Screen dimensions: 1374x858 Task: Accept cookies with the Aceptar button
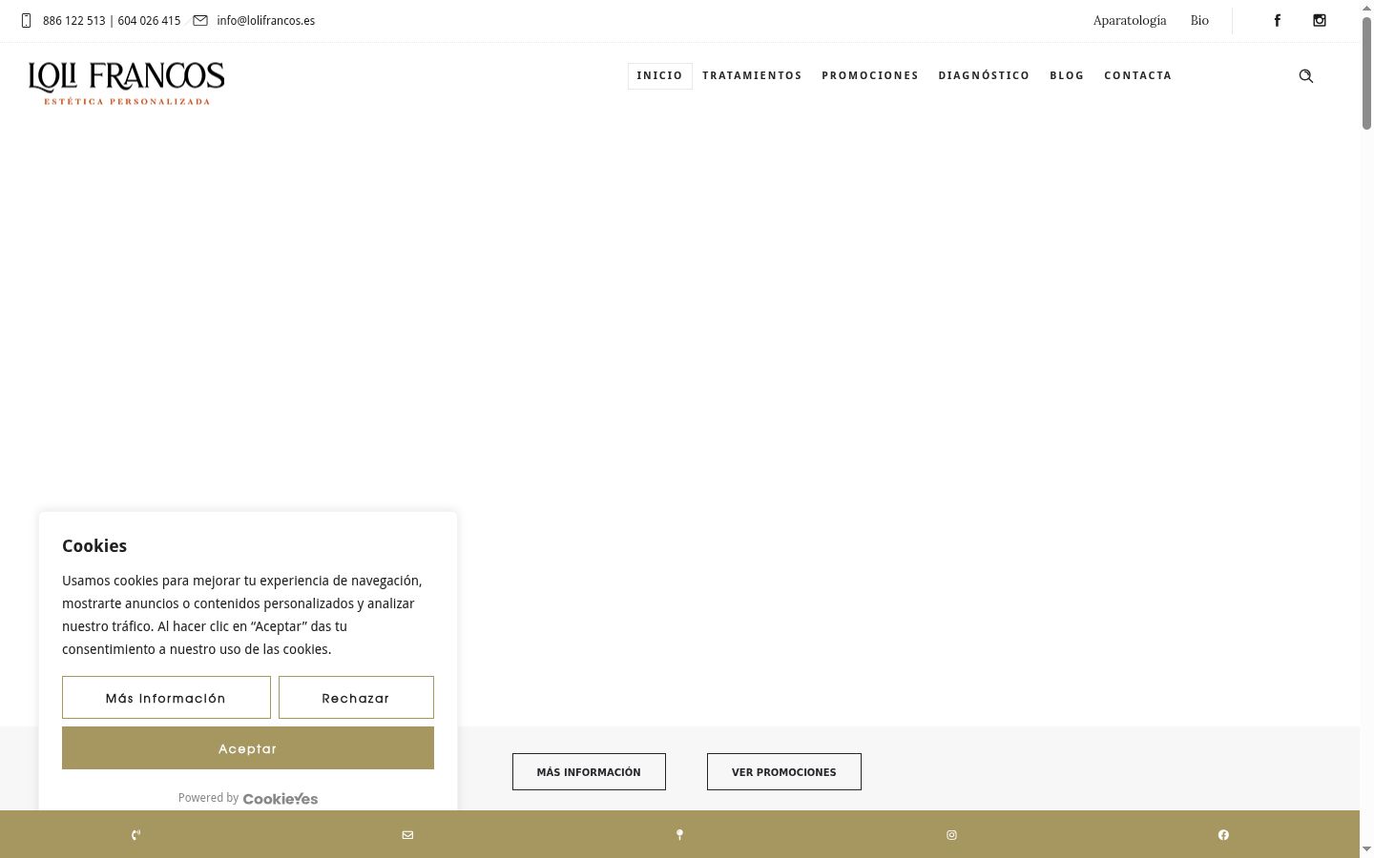248,748
